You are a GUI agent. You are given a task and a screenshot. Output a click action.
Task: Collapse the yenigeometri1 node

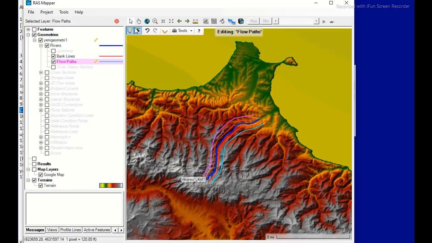(x=35, y=40)
